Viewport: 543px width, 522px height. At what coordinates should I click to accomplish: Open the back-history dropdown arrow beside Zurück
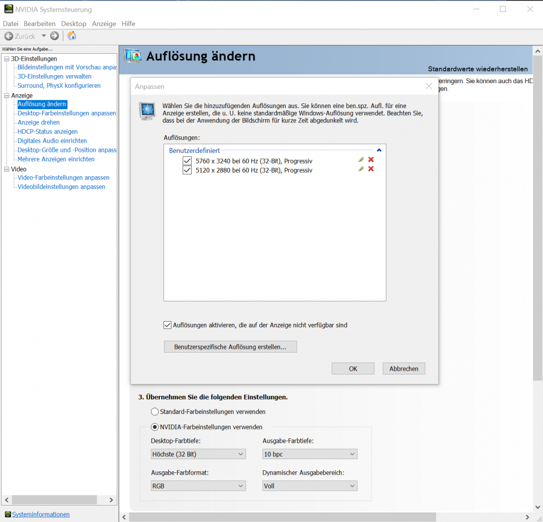(44, 36)
